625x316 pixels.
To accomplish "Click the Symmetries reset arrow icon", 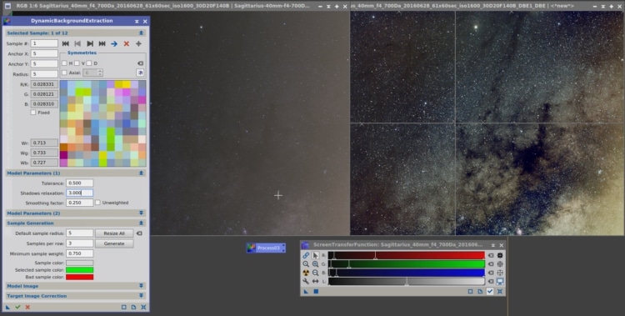I will 140,63.
